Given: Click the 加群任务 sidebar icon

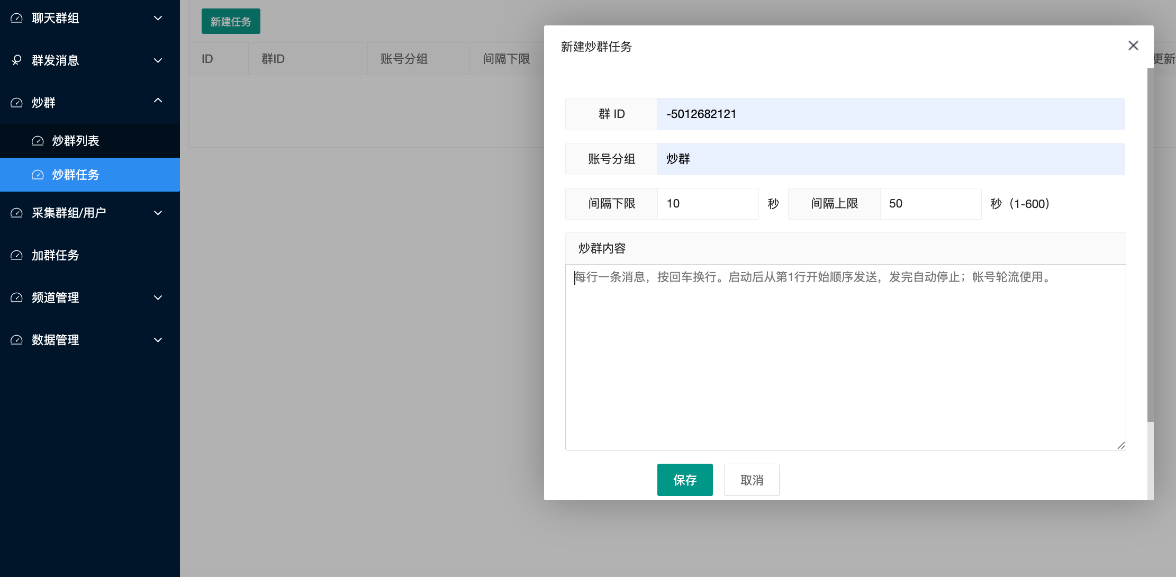Looking at the screenshot, I should tap(17, 255).
